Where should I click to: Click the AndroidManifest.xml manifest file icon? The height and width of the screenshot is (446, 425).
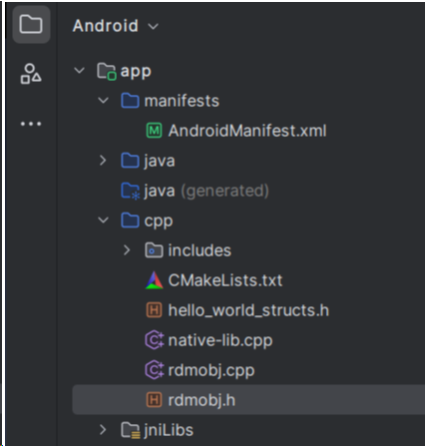point(154,131)
